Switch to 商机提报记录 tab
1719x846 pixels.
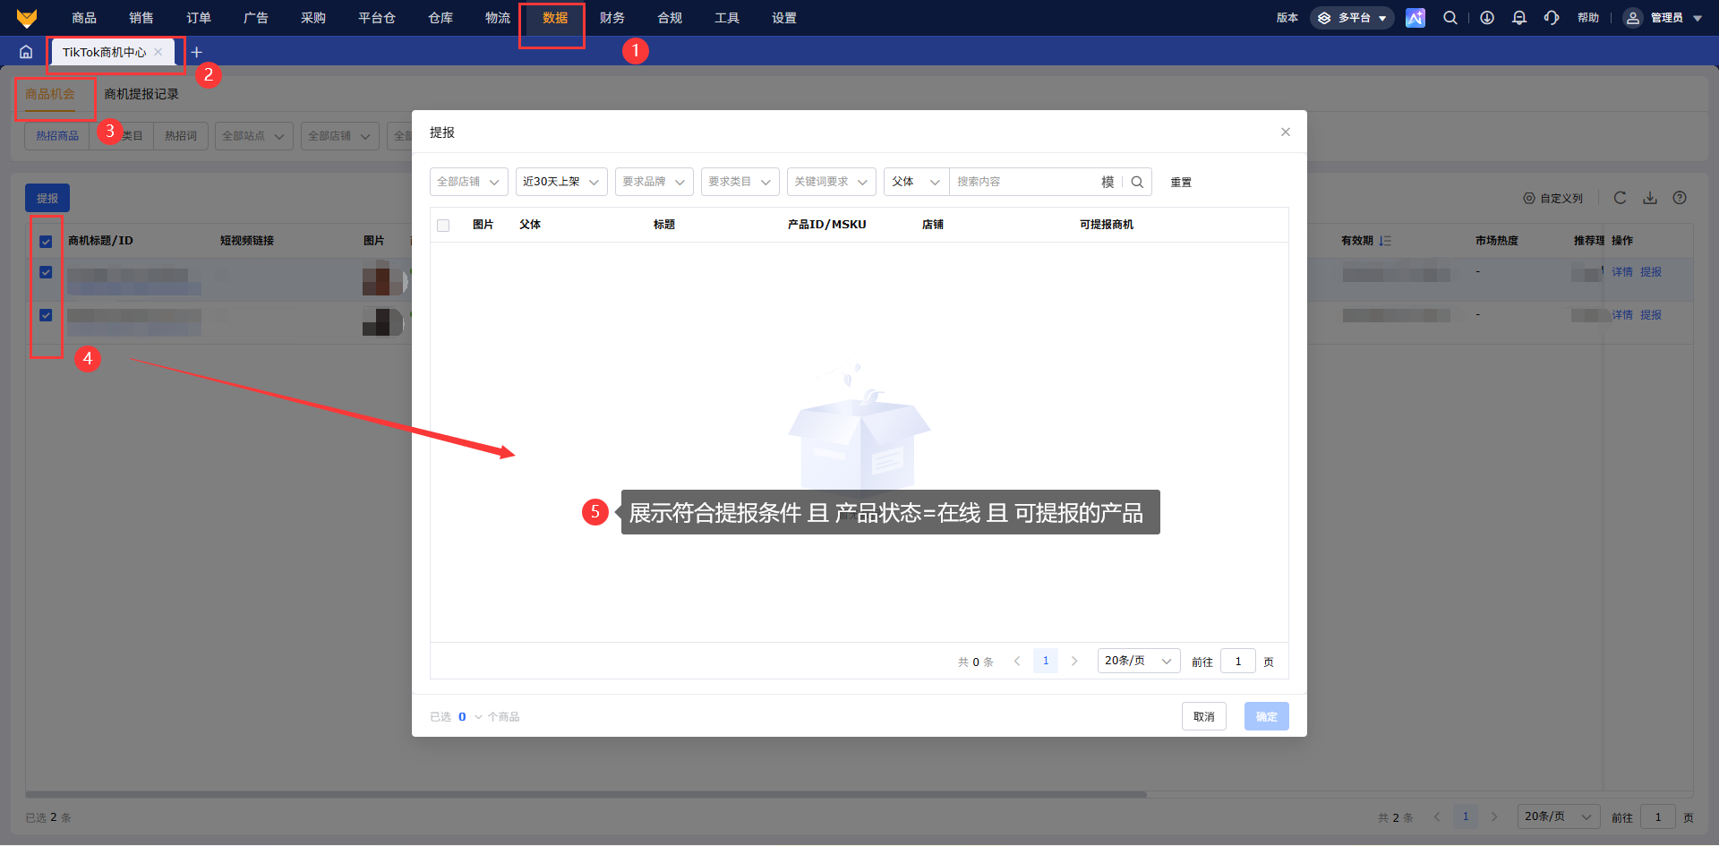point(141,94)
